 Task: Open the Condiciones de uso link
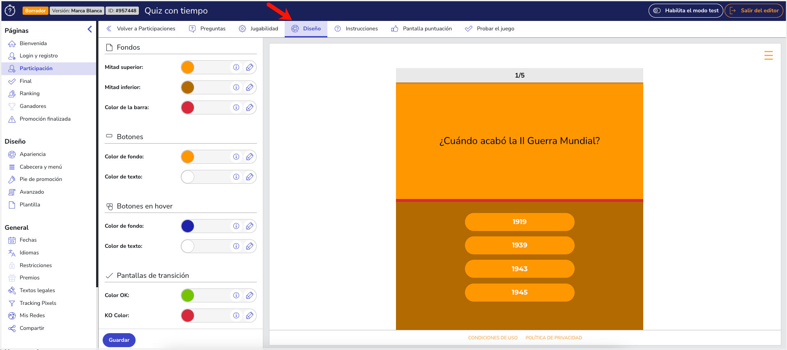[x=492, y=338]
